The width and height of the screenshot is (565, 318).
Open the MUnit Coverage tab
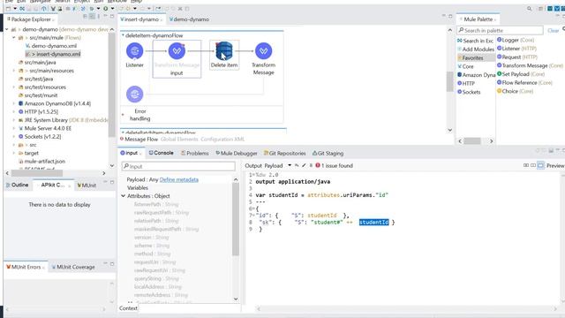pos(73,267)
